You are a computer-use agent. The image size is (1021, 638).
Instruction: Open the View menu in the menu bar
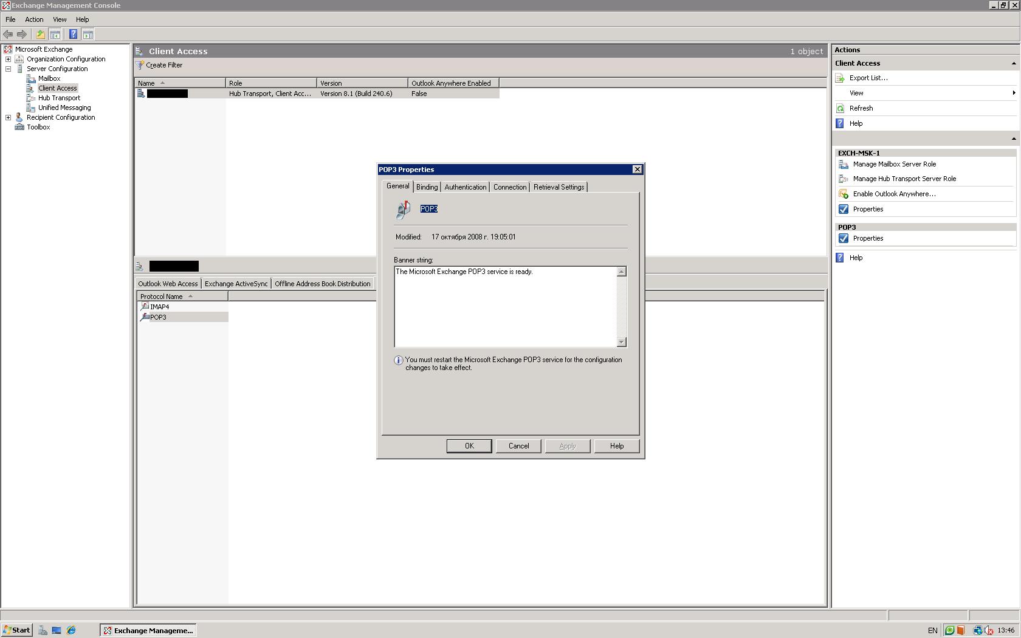click(x=60, y=19)
